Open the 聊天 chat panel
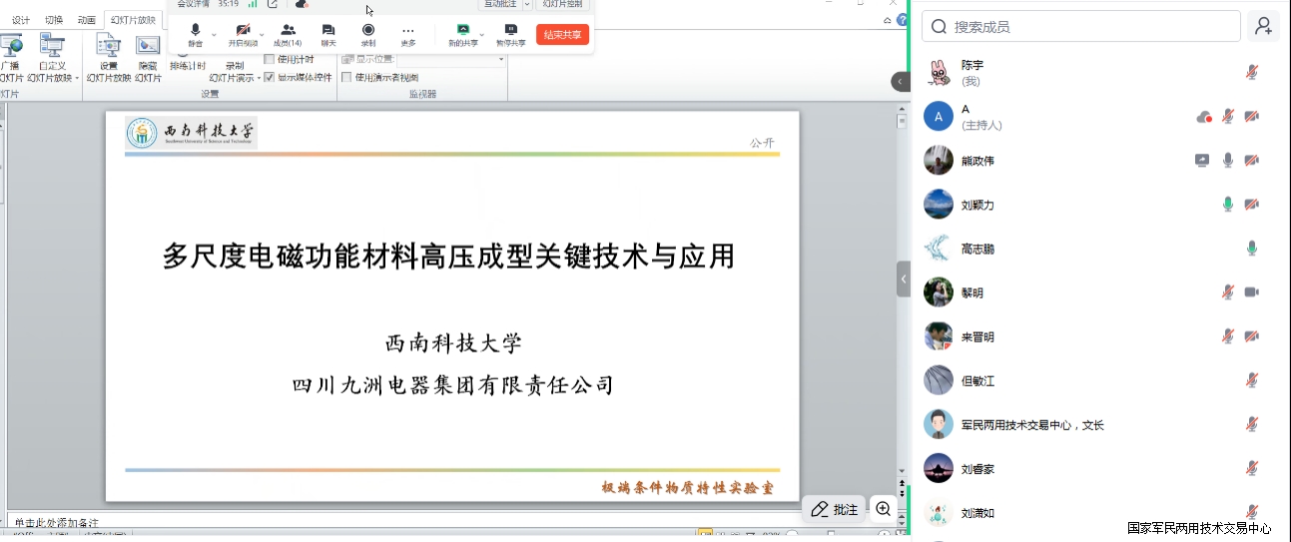Viewport: 1291px width, 542px height. pyautogui.click(x=328, y=34)
